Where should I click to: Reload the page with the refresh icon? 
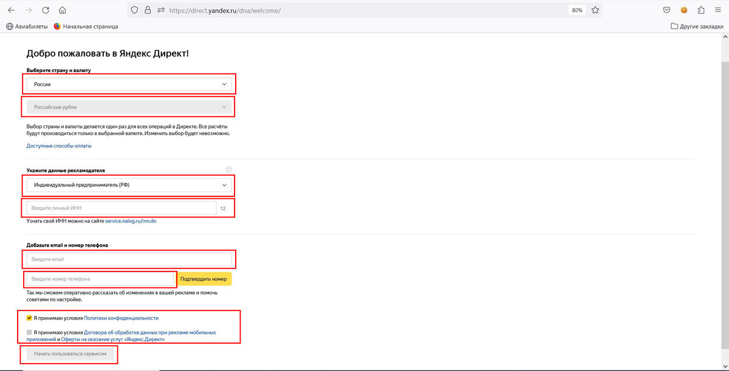(46, 10)
